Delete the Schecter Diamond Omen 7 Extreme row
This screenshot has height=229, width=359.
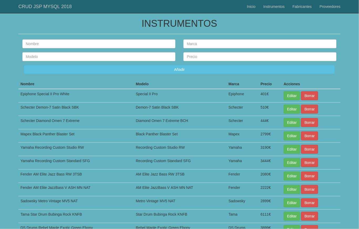pyautogui.click(x=309, y=123)
